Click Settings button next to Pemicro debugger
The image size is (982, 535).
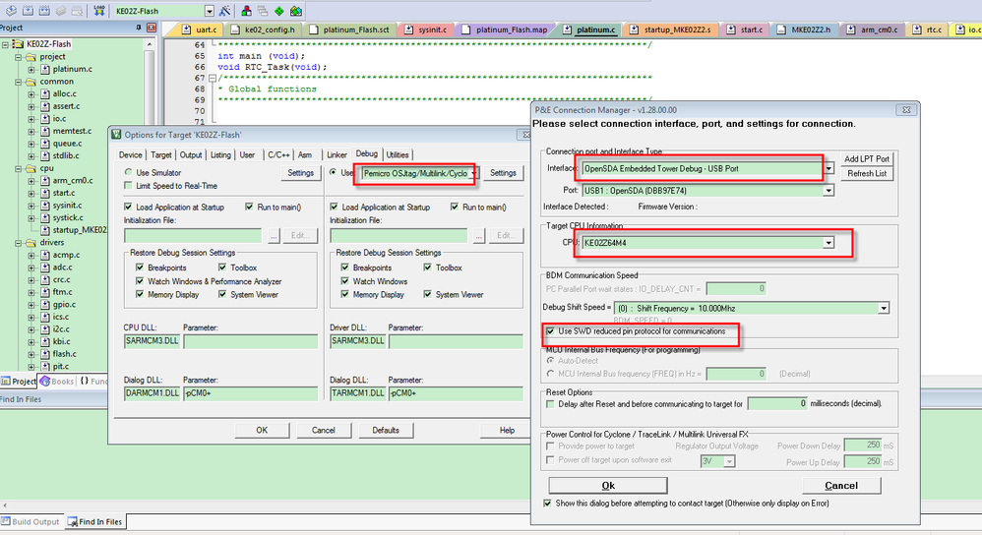pyautogui.click(x=503, y=173)
